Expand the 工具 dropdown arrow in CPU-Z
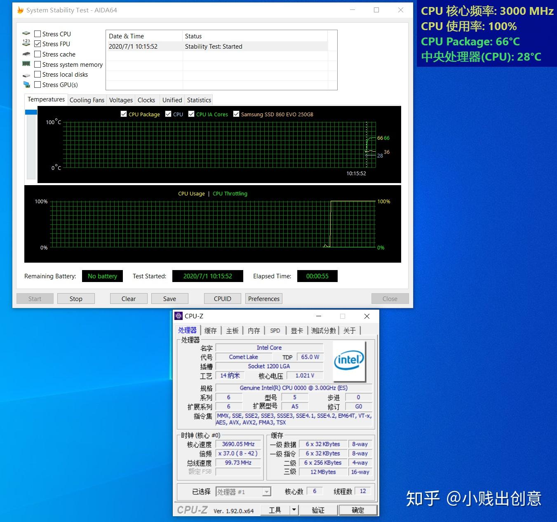 click(x=294, y=510)
